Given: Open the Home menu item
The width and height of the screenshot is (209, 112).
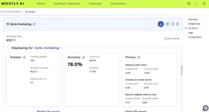Looking at the screenshot, I should tap(41, 4).
